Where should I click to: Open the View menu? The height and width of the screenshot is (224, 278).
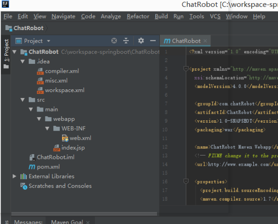pyautogui.click(x=40, y=17)
